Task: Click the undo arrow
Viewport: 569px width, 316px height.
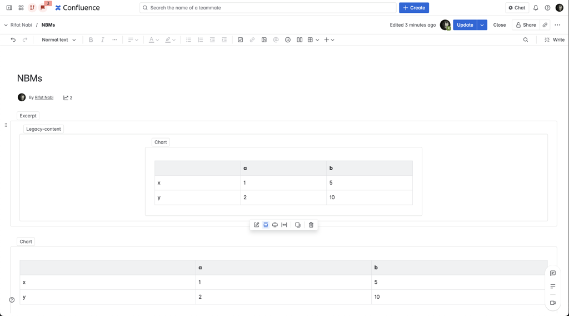Action: 13,40
